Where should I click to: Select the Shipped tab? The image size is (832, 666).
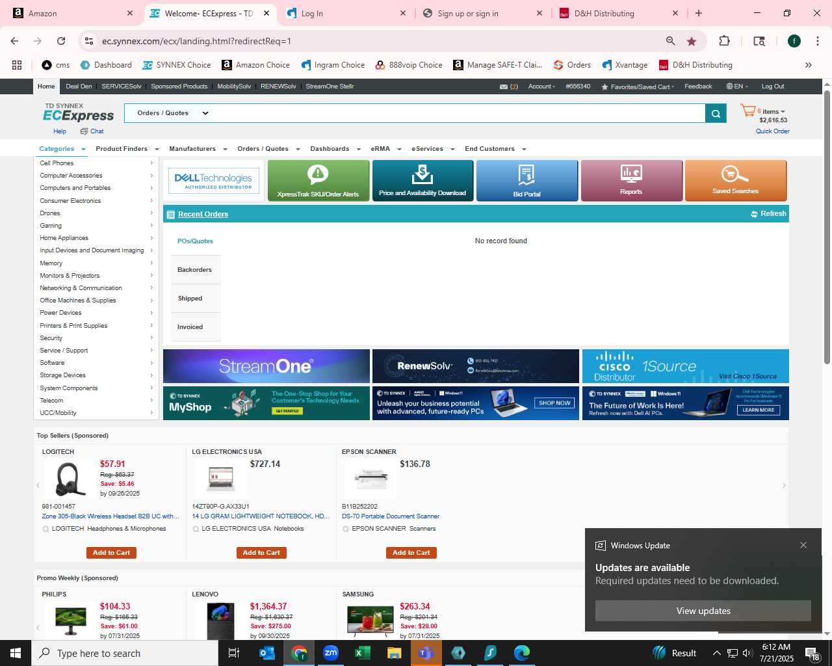195,299
